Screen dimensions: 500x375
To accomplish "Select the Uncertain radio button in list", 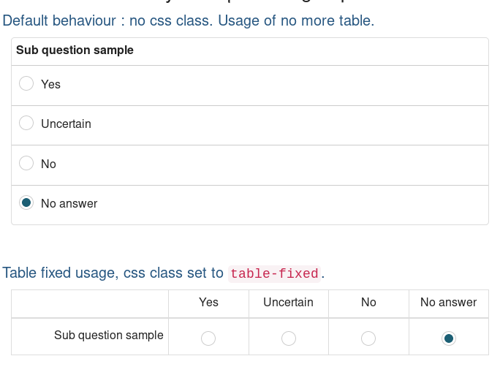I will (26, 123).
